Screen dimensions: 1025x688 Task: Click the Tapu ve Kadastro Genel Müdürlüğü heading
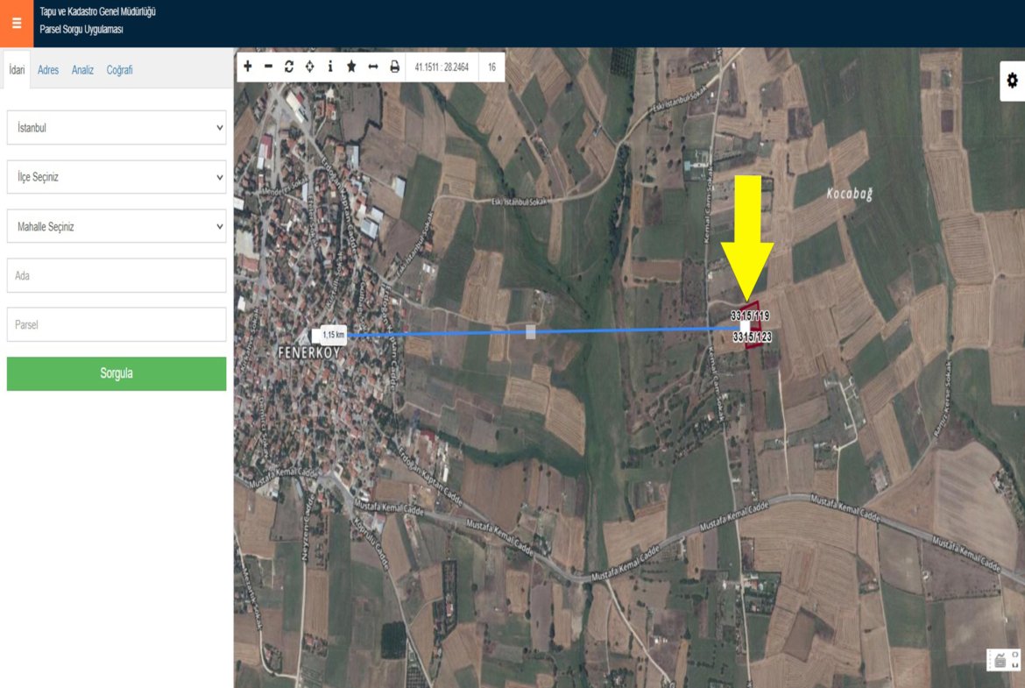[97, 11]
